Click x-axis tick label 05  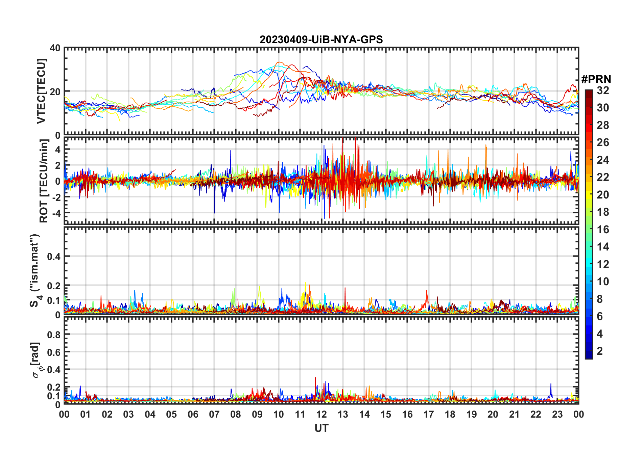(171, 414)
